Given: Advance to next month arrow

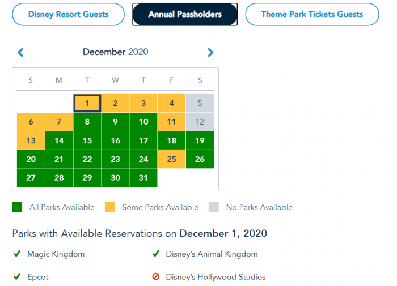Looking at the screenshot, I should [x=210, y=53].
